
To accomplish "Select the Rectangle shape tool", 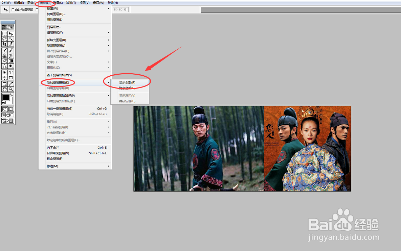I will [x=11, y=78].
